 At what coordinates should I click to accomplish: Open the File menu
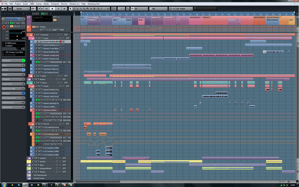coord(6,4)
